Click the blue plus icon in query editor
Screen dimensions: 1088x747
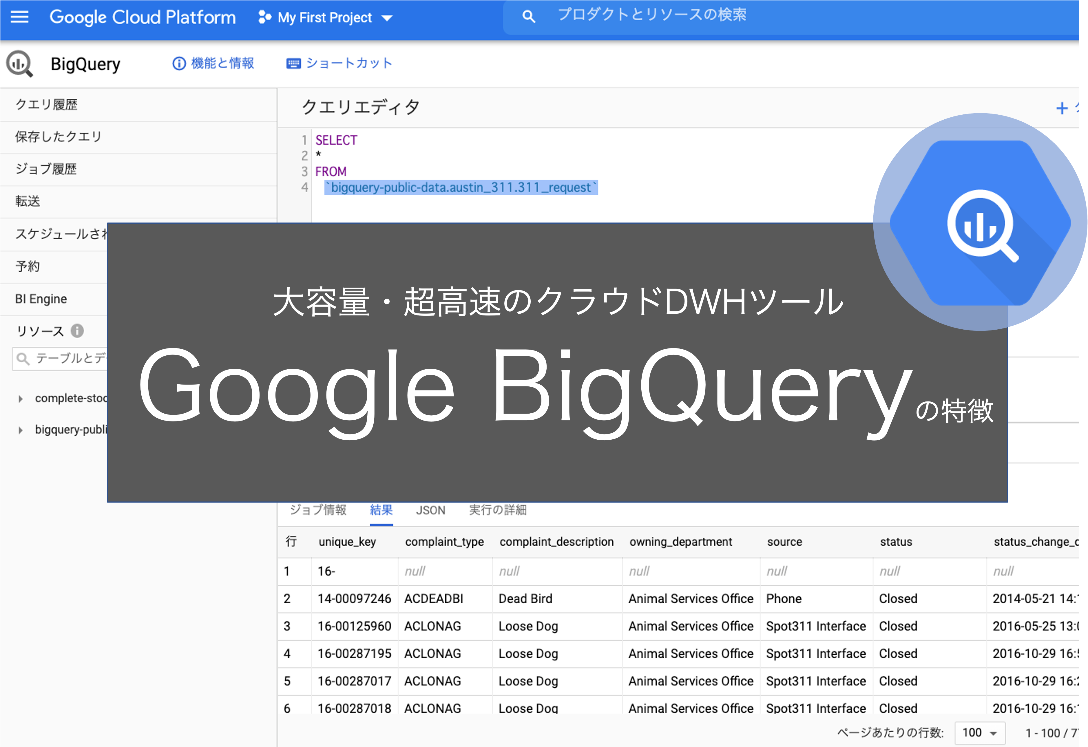click(1062, 109)
